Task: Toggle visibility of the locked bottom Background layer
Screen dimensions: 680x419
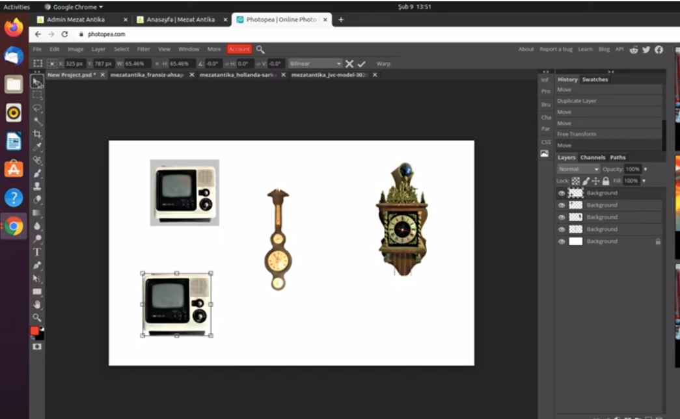Action: (562, 241)
